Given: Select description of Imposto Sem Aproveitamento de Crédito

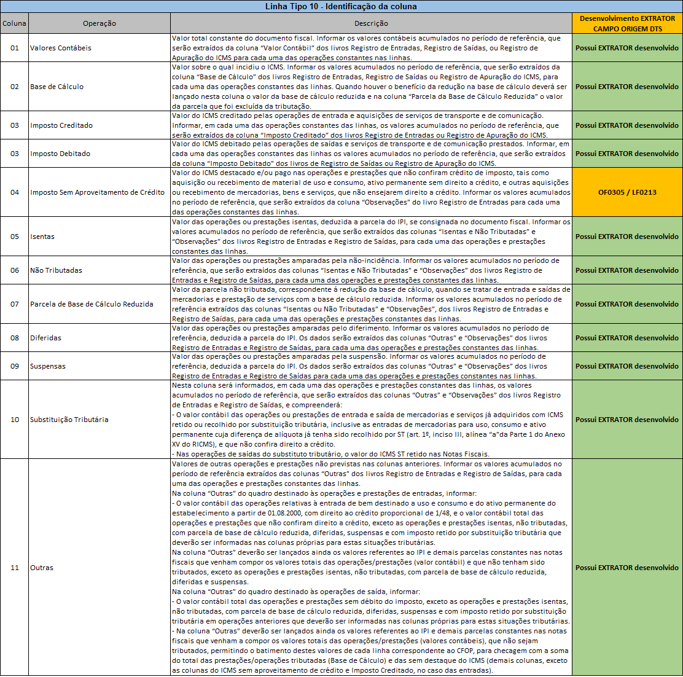Looking at the screenshot, I should 371,192.
